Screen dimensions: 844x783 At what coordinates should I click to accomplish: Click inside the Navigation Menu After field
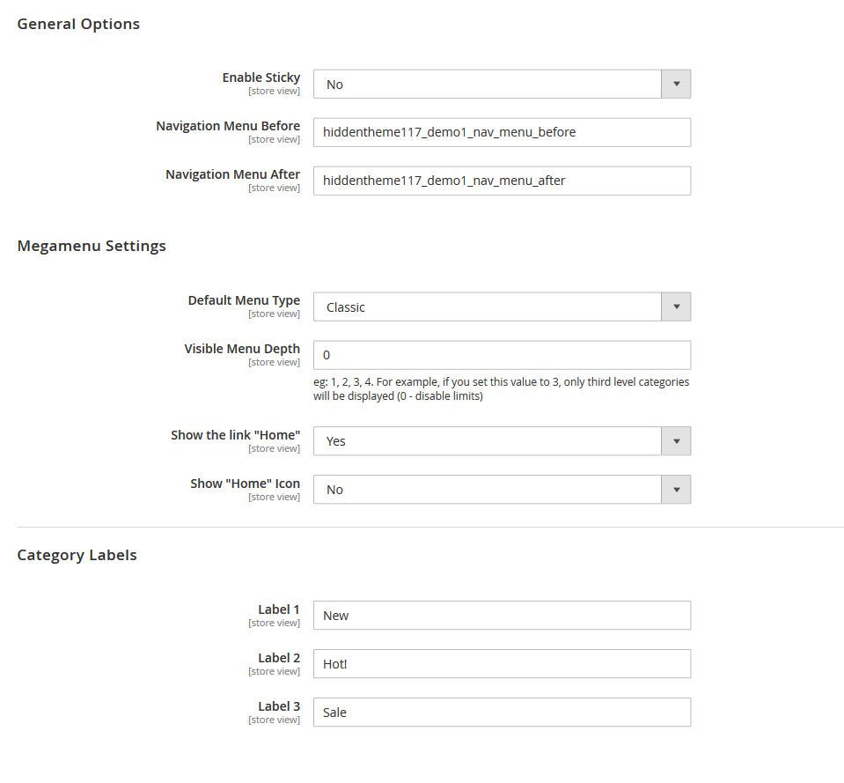coord(502,181)
